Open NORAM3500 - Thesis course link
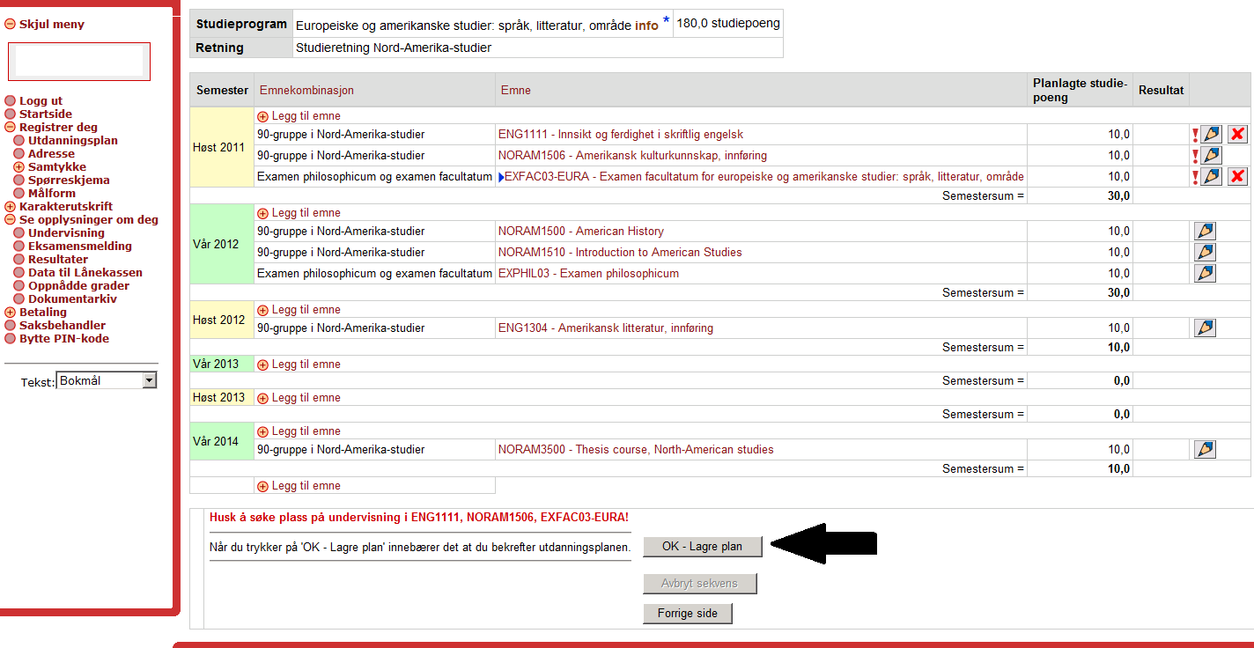 pos(636,450)
